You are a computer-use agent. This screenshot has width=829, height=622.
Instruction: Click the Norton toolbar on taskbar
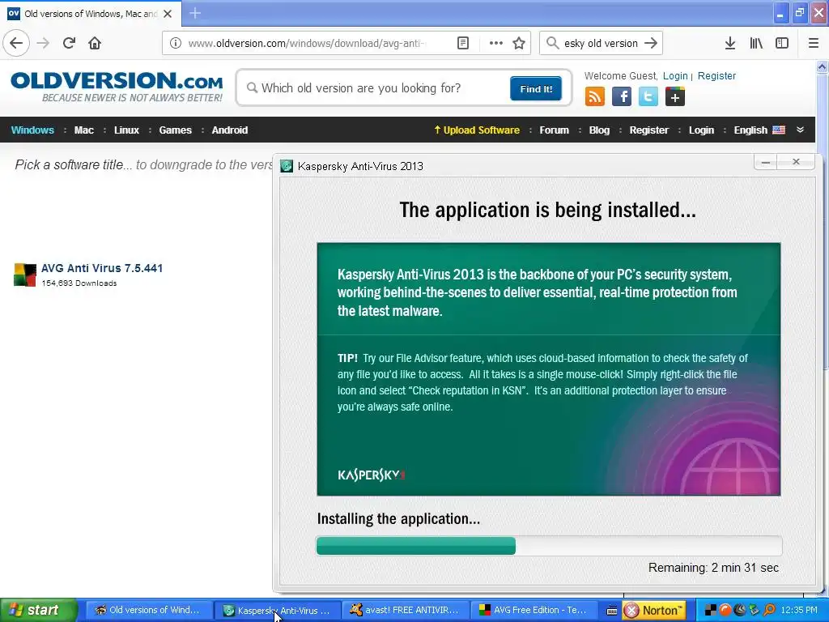(654, 611)
